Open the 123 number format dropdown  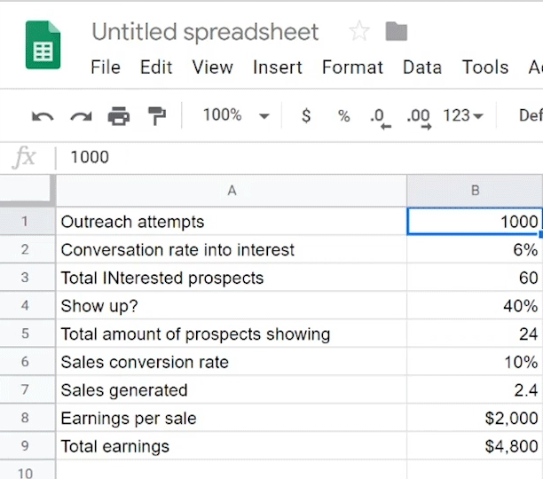point(462,116)
